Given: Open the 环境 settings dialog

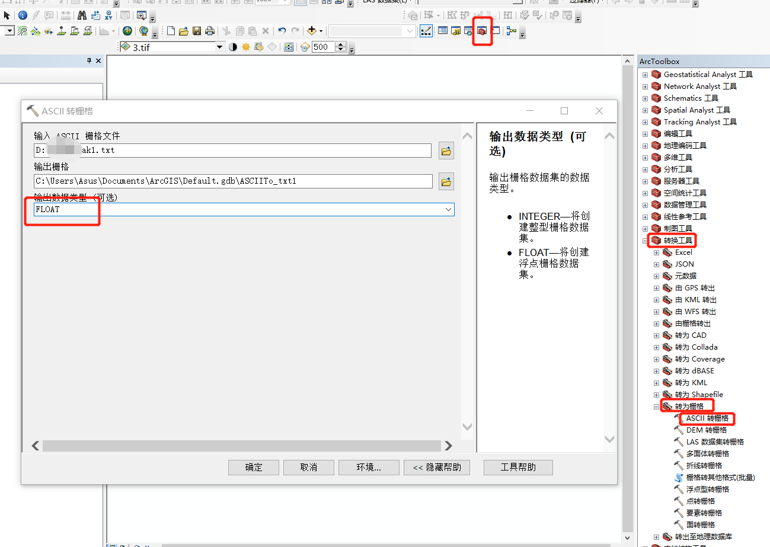Looking at the screenshot, I should coord(369,467).
